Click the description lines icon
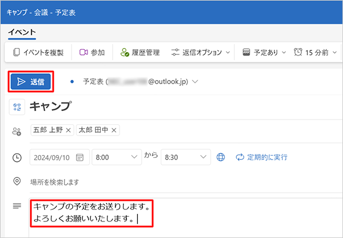Screen dimensions: 343x238 pos(17,206)
